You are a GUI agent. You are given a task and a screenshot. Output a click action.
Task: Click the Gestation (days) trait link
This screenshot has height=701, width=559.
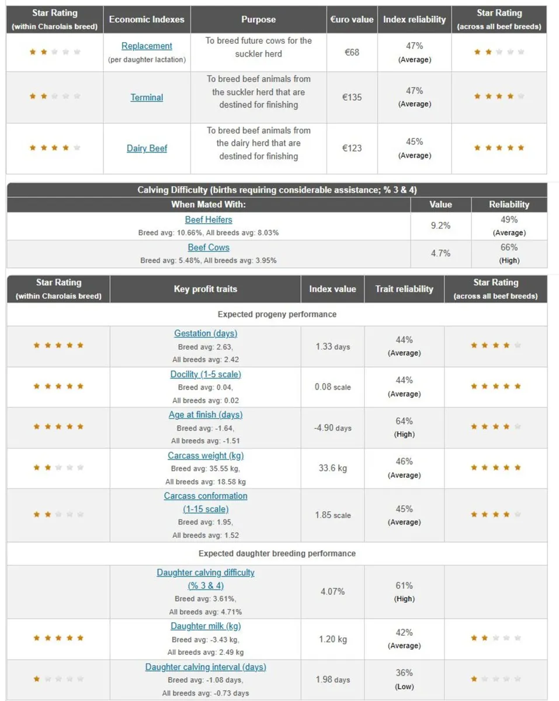pyautogui.click(x=206, y=334)
